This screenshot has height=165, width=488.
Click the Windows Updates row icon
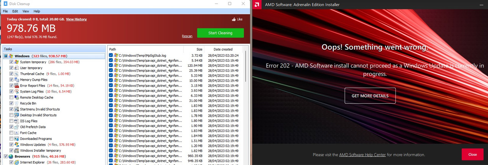tap(17, 144)
